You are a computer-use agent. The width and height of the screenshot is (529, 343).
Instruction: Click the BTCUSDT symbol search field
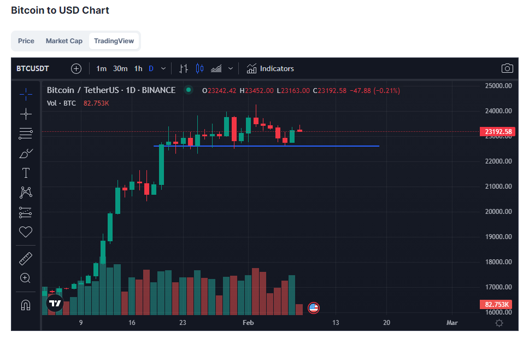point(33,68)
